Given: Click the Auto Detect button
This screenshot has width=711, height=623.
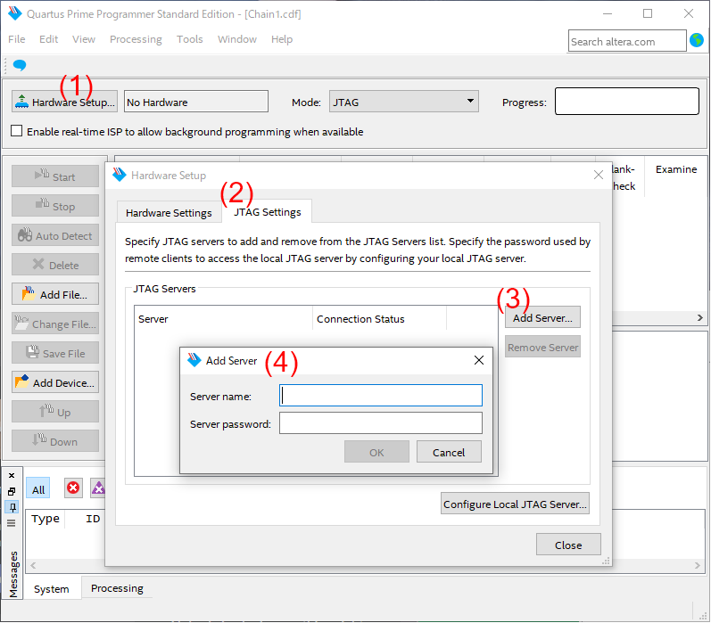Looking at the screenshot, I should 55,234.
